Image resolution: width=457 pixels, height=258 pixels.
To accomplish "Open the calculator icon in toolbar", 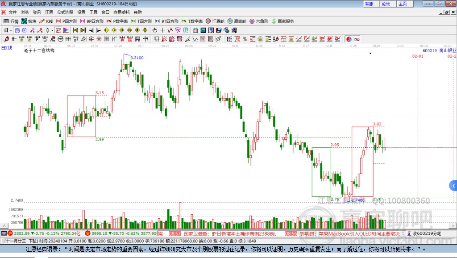I will pyautogui.click(x=203, y=30).
